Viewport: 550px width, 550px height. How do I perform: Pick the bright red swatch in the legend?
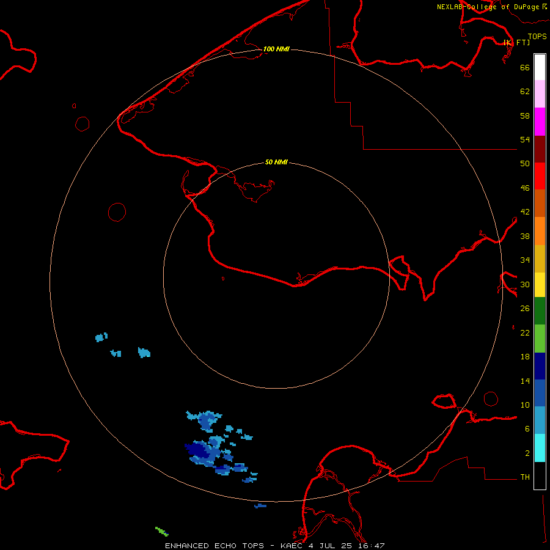[x=540, y=176]
